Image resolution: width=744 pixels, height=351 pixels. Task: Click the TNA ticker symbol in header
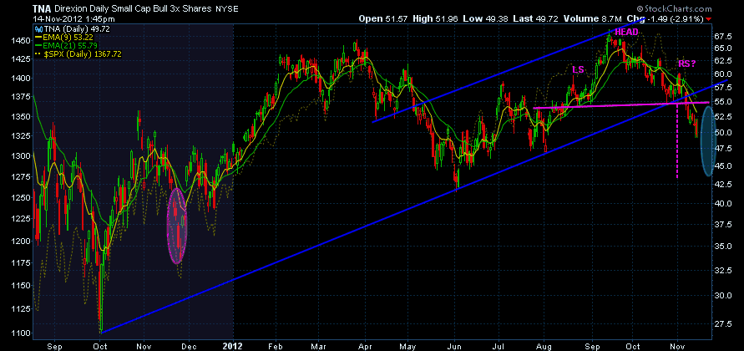point(43,8)
